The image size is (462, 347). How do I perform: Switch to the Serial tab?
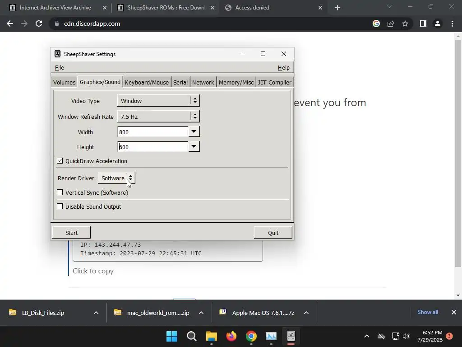(180, 82)
